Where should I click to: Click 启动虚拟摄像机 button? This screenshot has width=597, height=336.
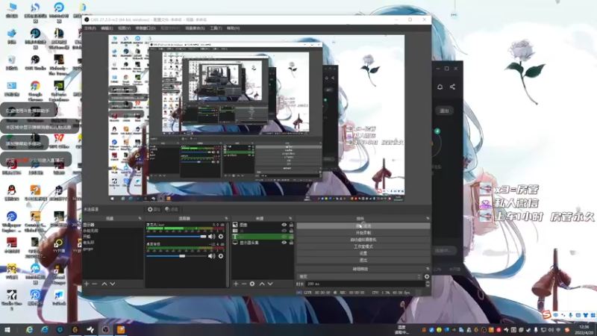click(363, 240)
